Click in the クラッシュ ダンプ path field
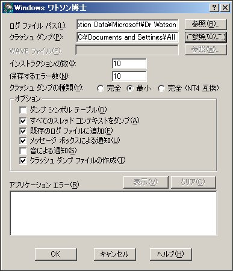The height and width of the screenshot is (271, 233). [x=127, y=37]
